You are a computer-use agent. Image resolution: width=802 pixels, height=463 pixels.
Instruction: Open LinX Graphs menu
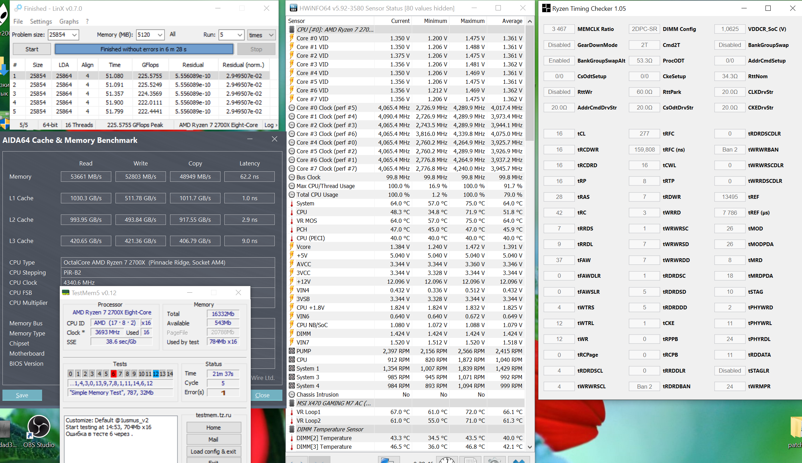point(69,22)
